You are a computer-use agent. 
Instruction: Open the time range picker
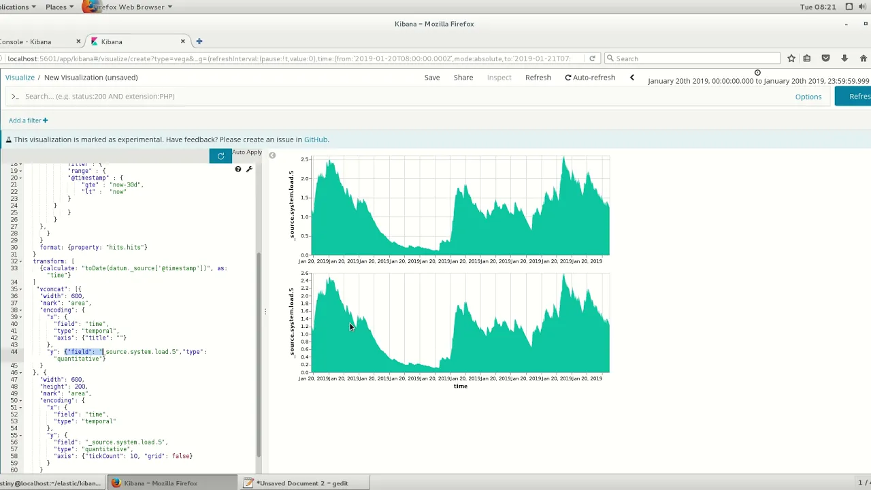pos(759,81)
